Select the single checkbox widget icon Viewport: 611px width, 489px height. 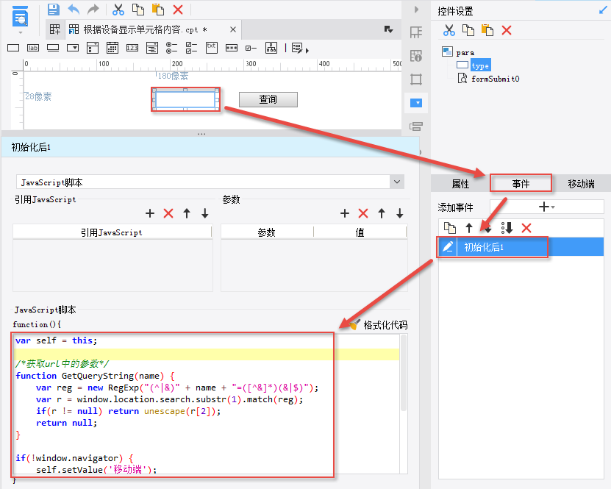(x=251, y=49)
